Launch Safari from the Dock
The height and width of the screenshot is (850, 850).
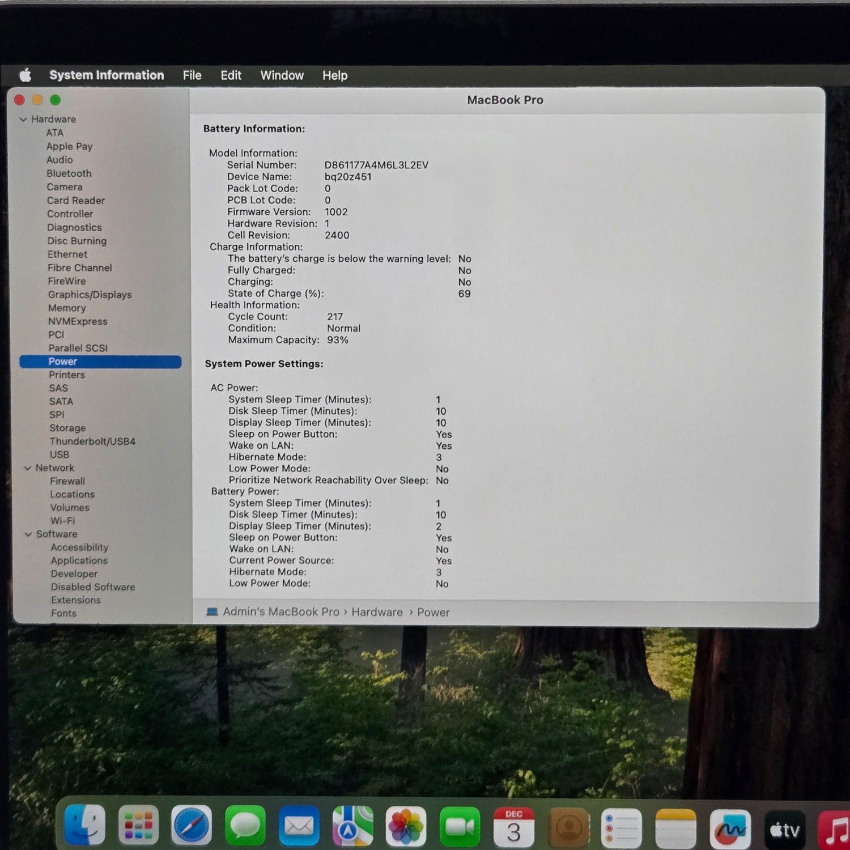tap(192, 826)
